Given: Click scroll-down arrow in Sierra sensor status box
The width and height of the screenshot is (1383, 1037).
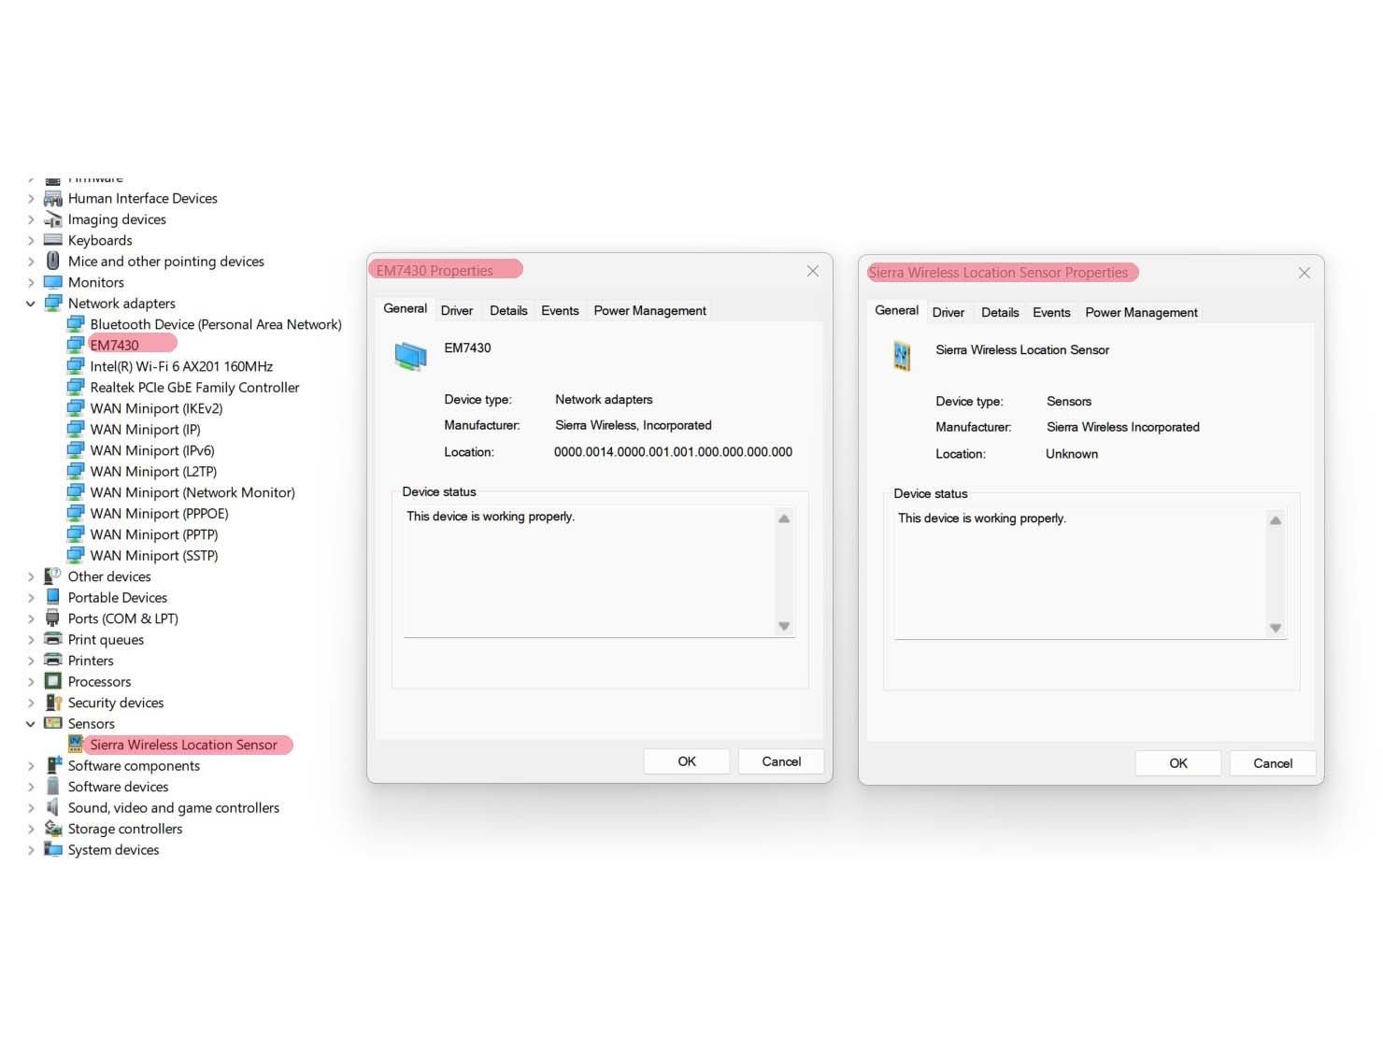Looking at the screenshot, I should [x=1276, y=628].
